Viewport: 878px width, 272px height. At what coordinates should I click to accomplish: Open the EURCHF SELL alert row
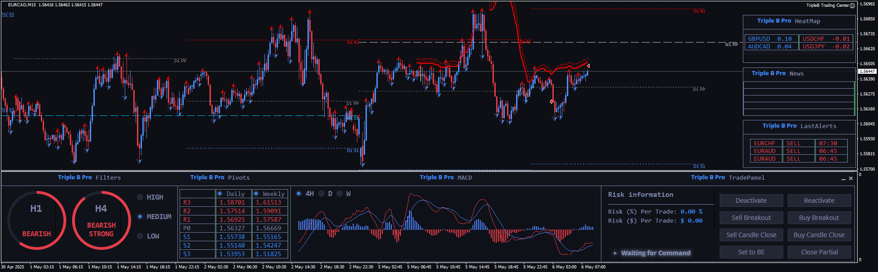click(765, 143)
